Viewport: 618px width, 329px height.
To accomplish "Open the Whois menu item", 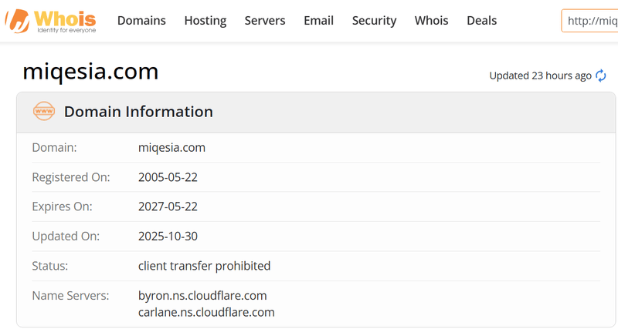I will [x=431, y=21].
